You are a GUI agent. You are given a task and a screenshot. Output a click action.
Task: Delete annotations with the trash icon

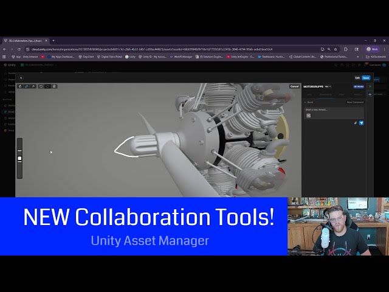[54, 86]
